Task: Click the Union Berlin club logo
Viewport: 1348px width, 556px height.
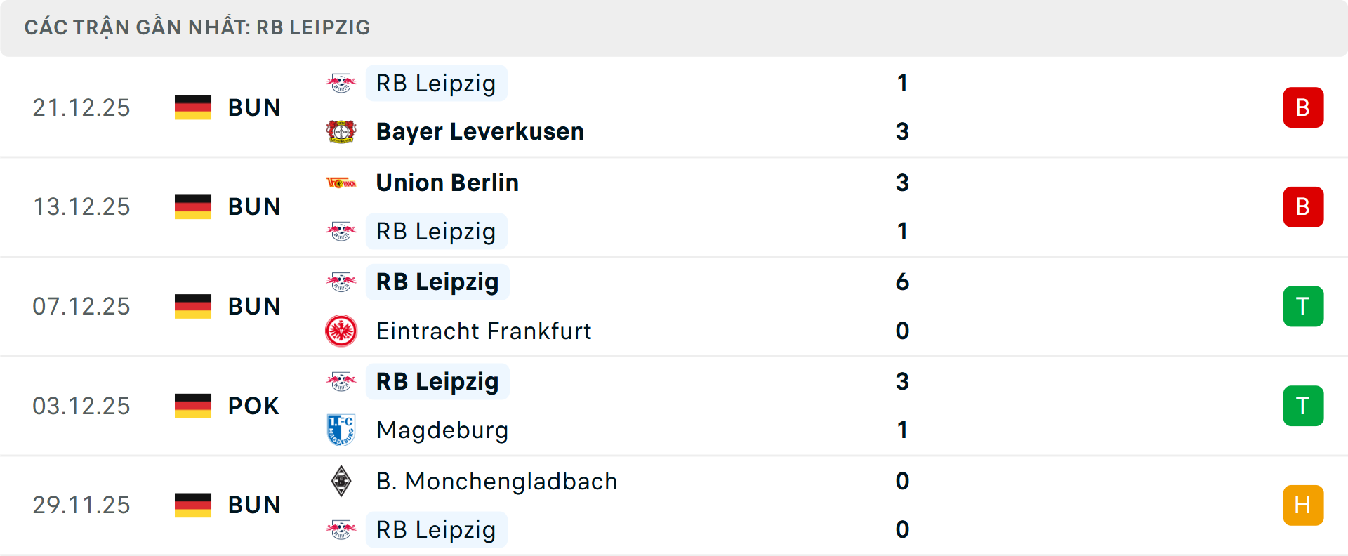Action: pyautogui.click(x=342, y=182)
